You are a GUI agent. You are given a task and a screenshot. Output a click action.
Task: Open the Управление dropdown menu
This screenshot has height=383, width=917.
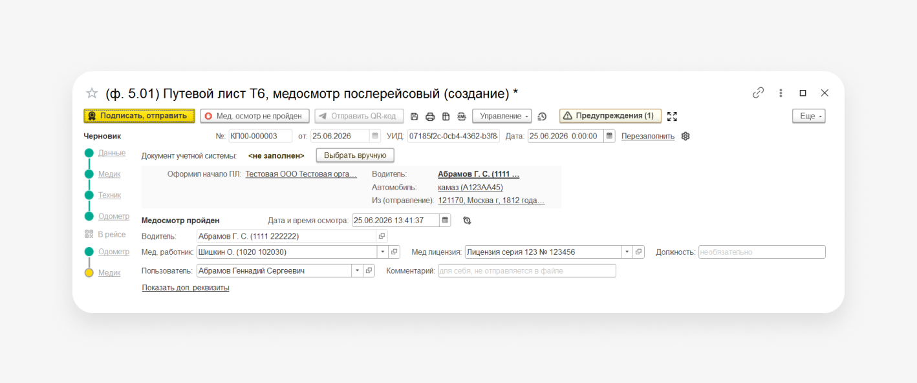pyautogui.click(x=502, y=116)
